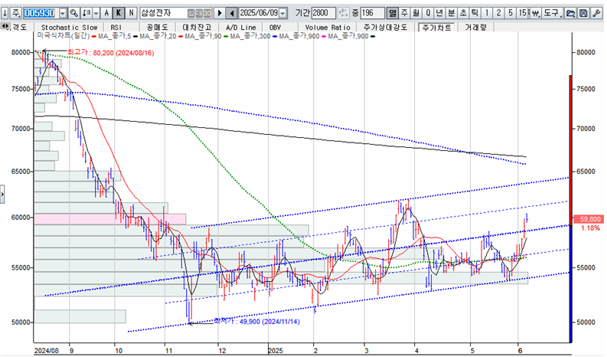Viewport: 607px width, 357px height.
Task: Select the 주 weekly period button
Action: click(404, 13)
